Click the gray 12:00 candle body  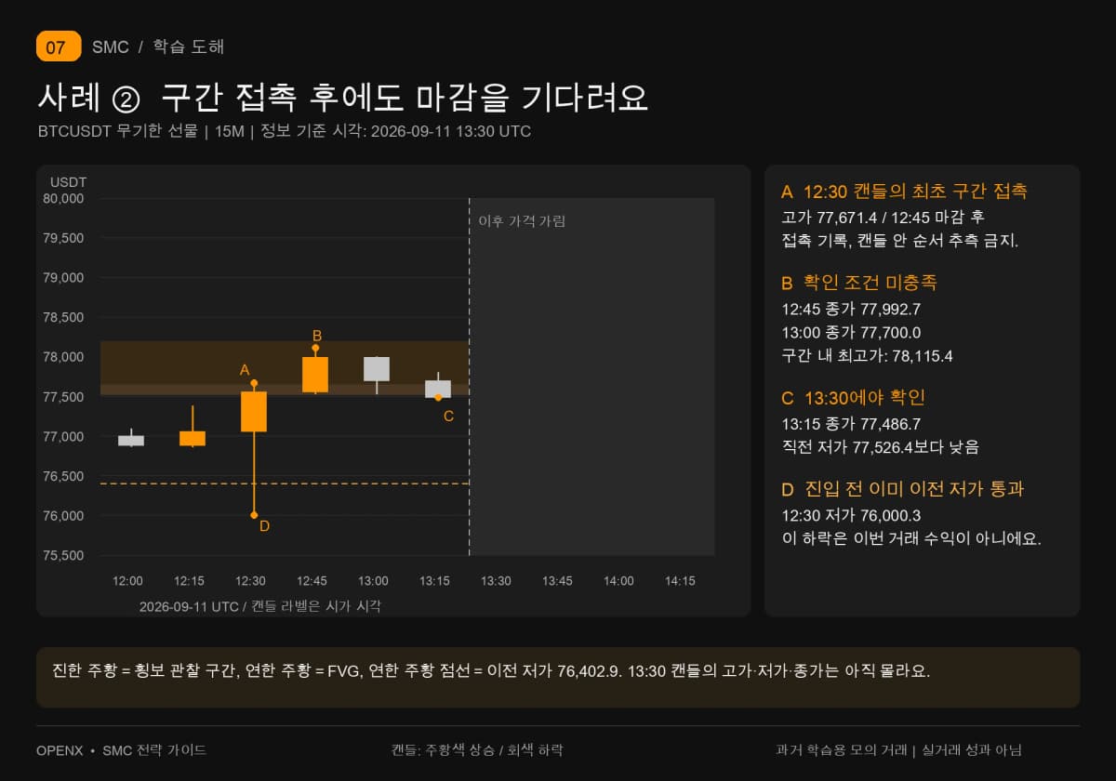(x=131, y=441)
